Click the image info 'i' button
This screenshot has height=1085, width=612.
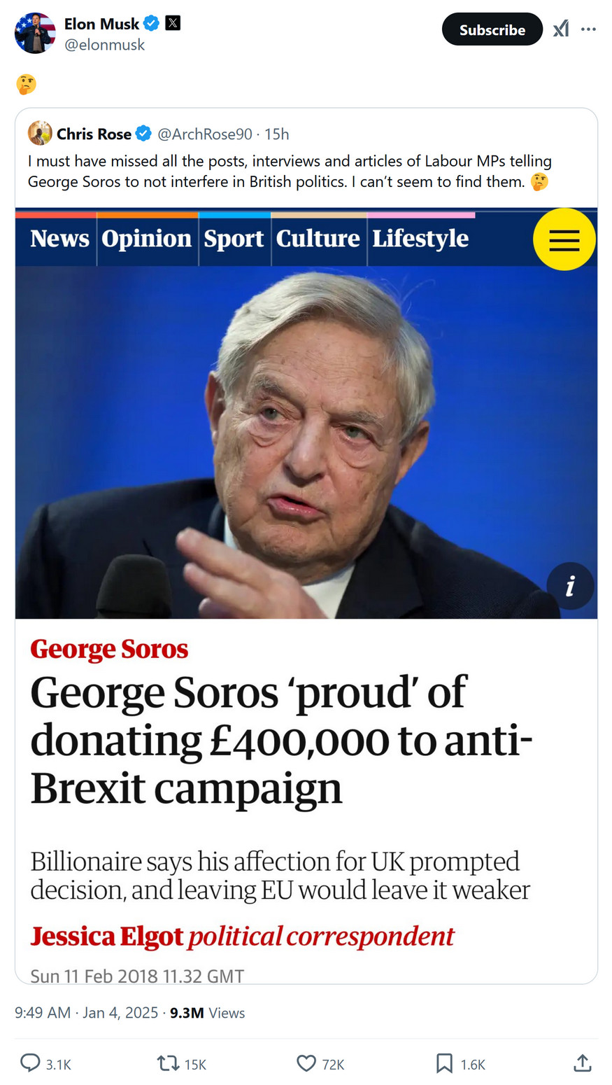point(570,586)
